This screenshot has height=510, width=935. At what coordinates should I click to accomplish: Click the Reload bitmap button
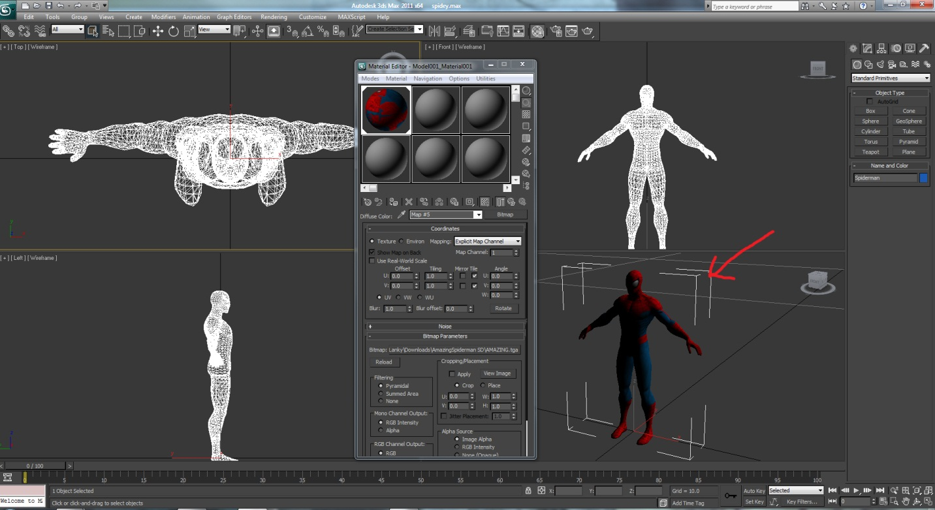[x=384, y=362]
